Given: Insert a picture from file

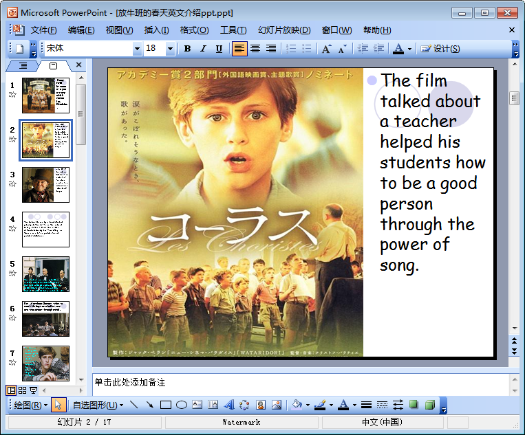Looking at the screenshot, I should 277,405.
